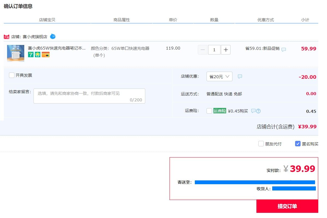
Task: Decrease quantity with the minus button
Action: pos(202,50)
